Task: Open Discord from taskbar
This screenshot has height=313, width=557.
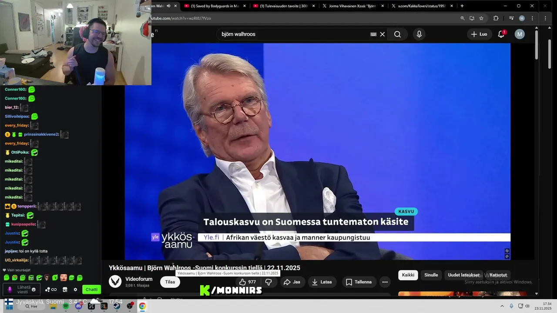Action: pyautogui.click(x=78, y=306)
